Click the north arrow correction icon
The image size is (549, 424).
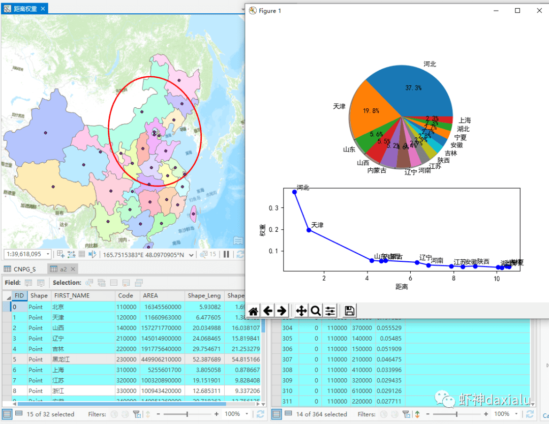(x=92, y=254)
